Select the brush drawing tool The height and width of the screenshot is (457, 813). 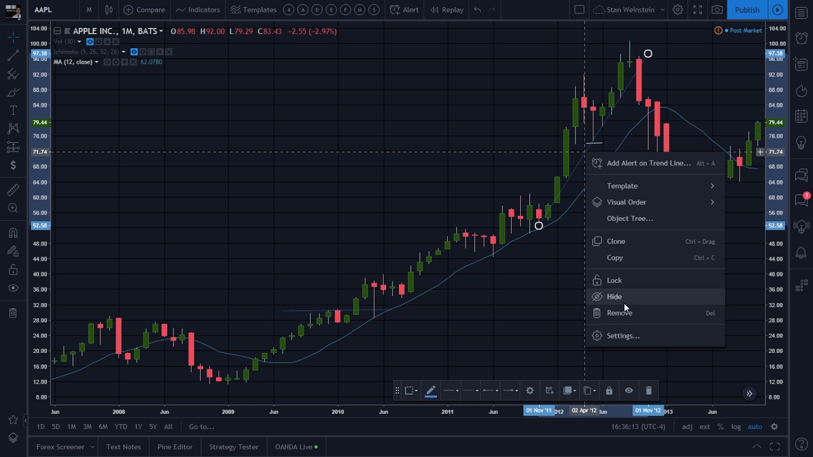tap(13, 93)
